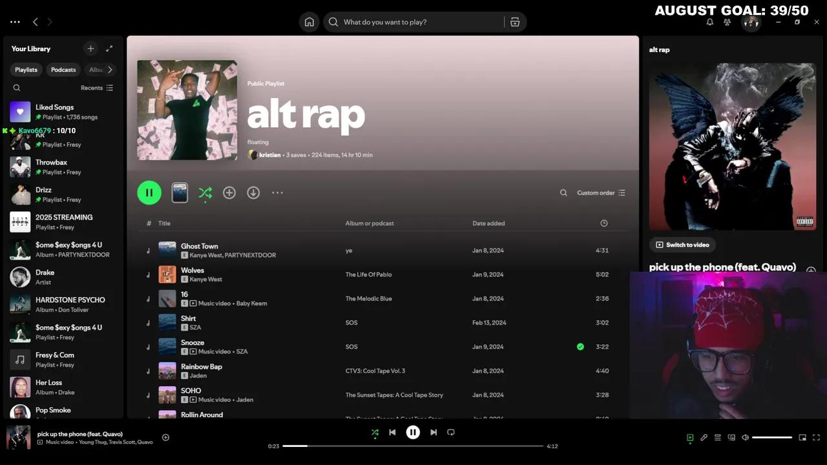
Task: Search within the playlist
Action: click(x=563, y=192)
